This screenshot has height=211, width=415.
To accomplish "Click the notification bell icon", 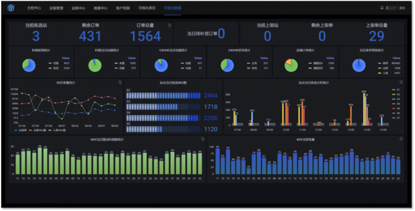I will pyautogui.click(x=382, y=8).
